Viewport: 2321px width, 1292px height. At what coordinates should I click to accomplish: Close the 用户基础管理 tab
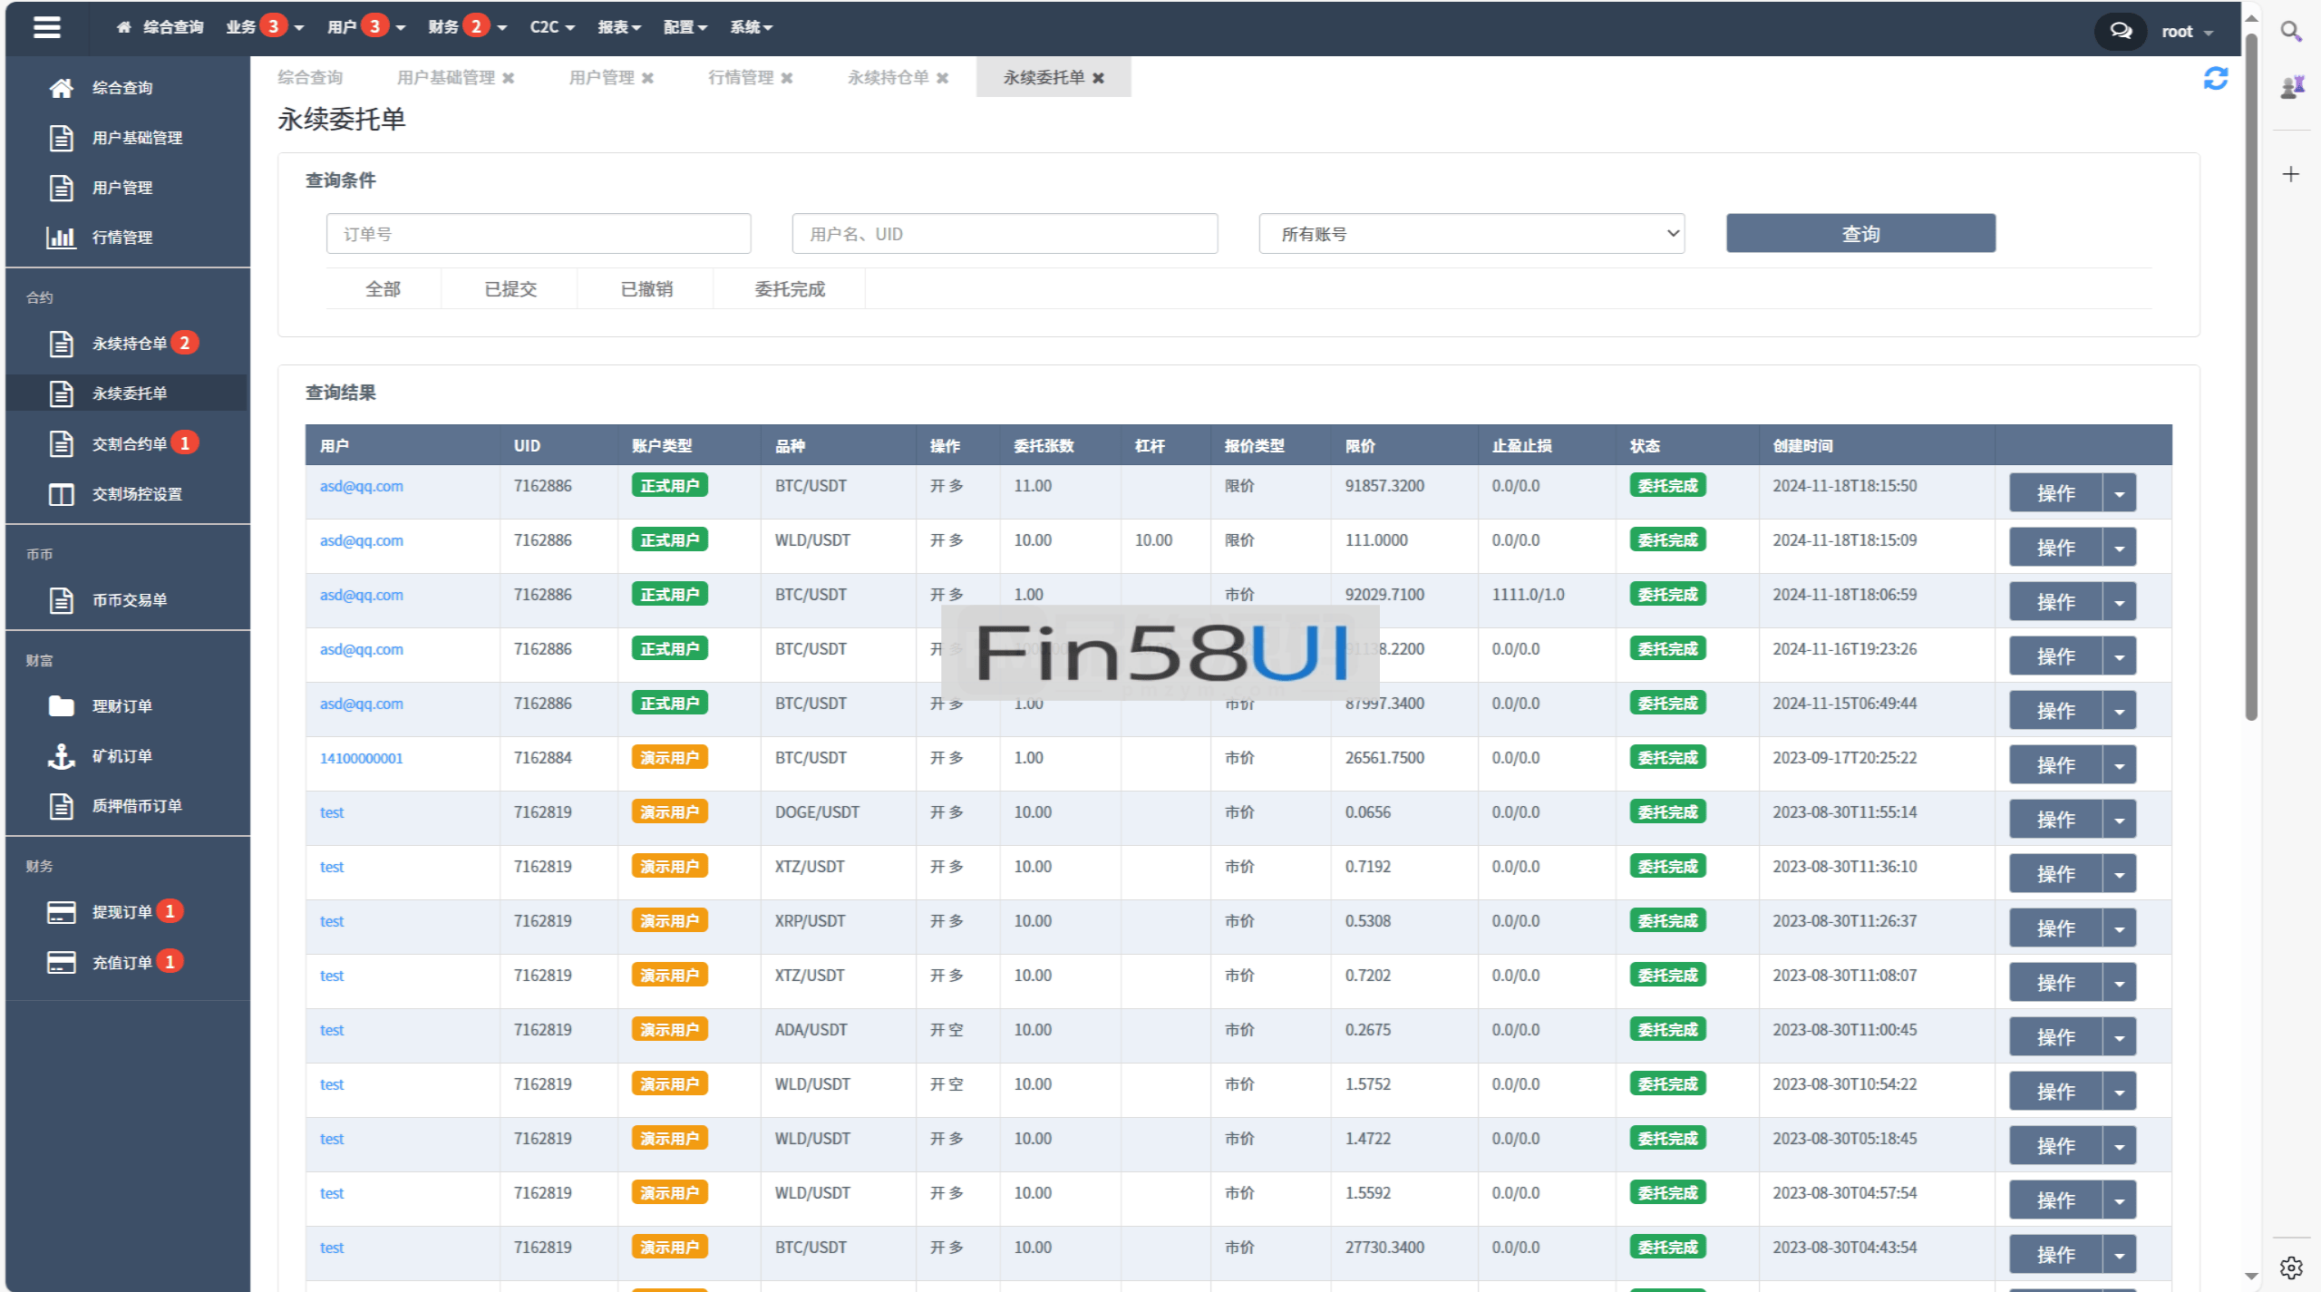(509, 78)
